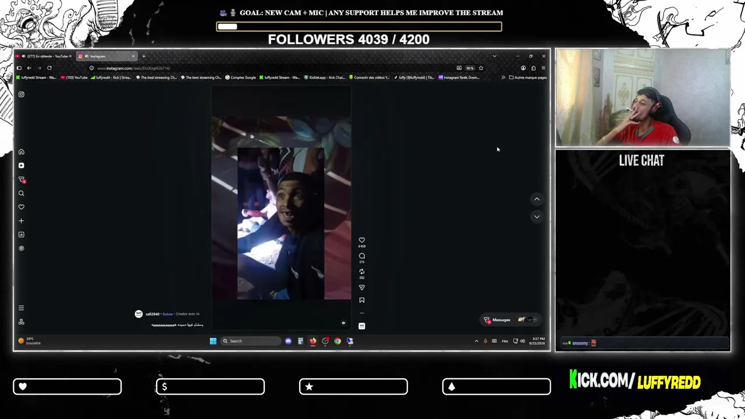This screenshot has width=745, height=419.
Task: Mute the reel's sound
Action: pyautogui.click(x=343, y=323)
